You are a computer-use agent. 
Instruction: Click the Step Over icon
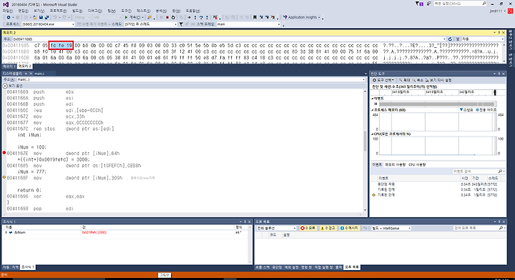pyautogui.click(x=201, y=17)
